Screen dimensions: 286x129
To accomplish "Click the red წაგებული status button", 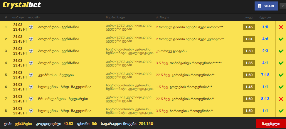I will click(271, 124).
